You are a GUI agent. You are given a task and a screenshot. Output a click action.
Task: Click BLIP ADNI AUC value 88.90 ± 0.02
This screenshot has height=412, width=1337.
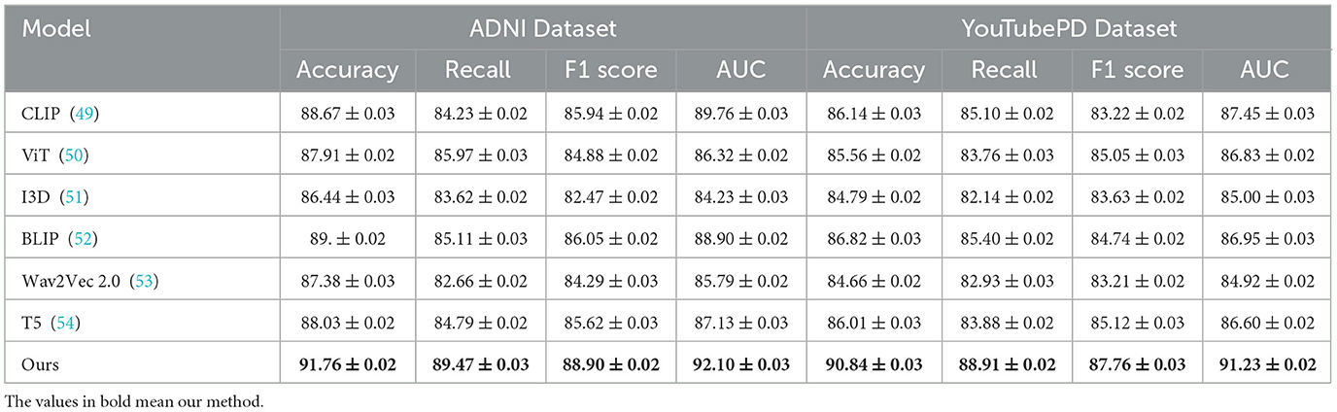point(740,239)
